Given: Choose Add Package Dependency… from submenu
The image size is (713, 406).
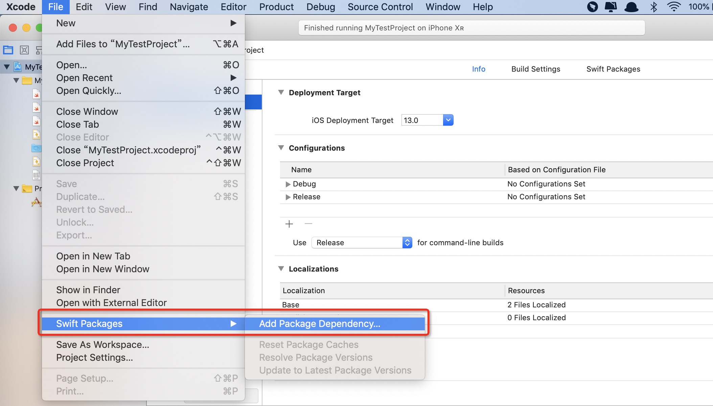Looking at the screenshot, I should (335, 324).
